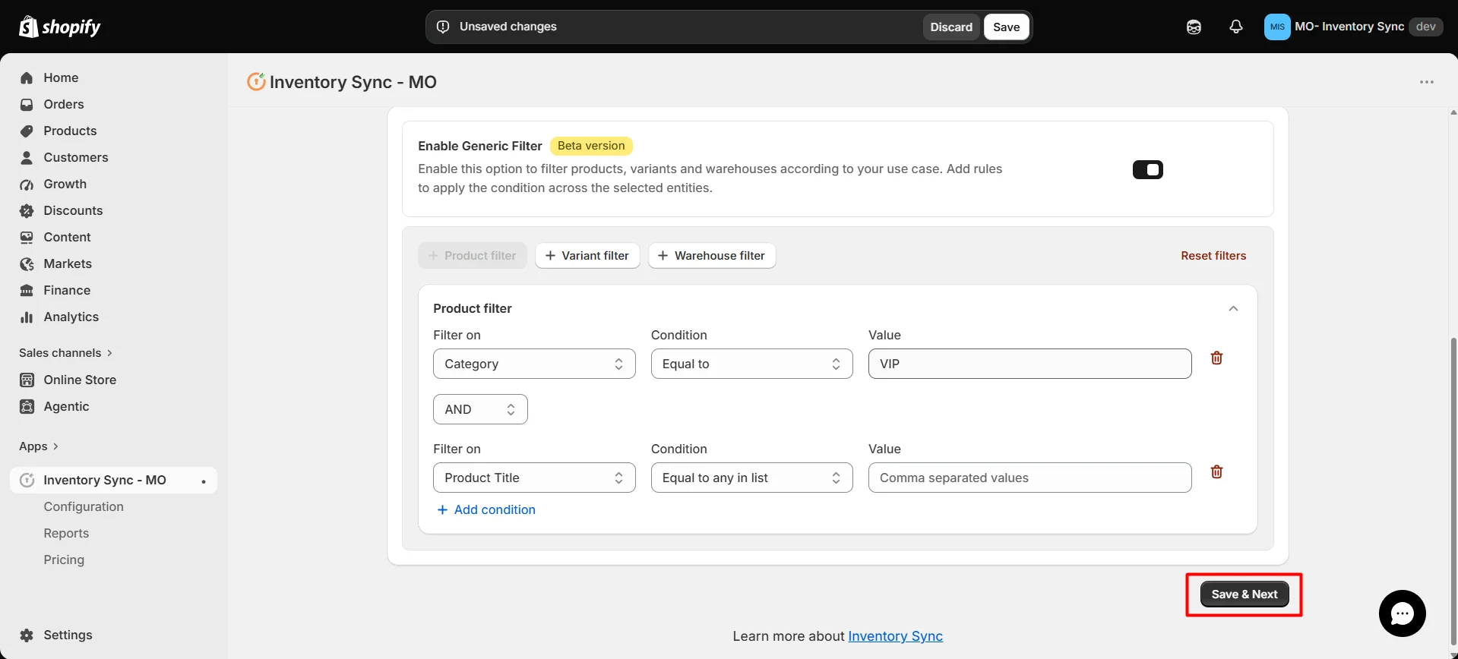
Task: Open the chat support bubble
Action: click(1402, 613)
